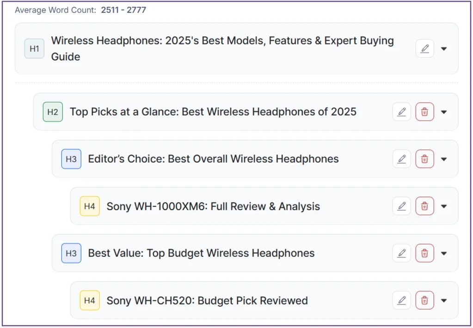Open Sony WH-CH520 heading dropdown arrow
The width and height of the screenshot is (473, 328).
point(444,301)
